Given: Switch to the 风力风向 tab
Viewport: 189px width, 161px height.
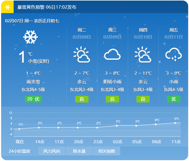Looking at the screenshot, I should [x=52, y=151].
